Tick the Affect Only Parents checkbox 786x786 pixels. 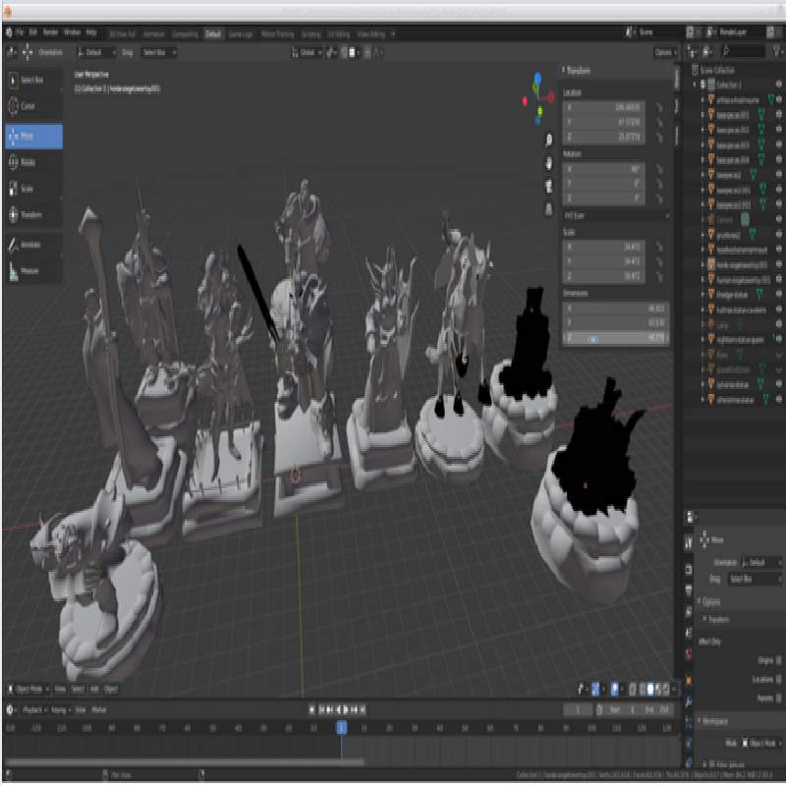point(779,698)
